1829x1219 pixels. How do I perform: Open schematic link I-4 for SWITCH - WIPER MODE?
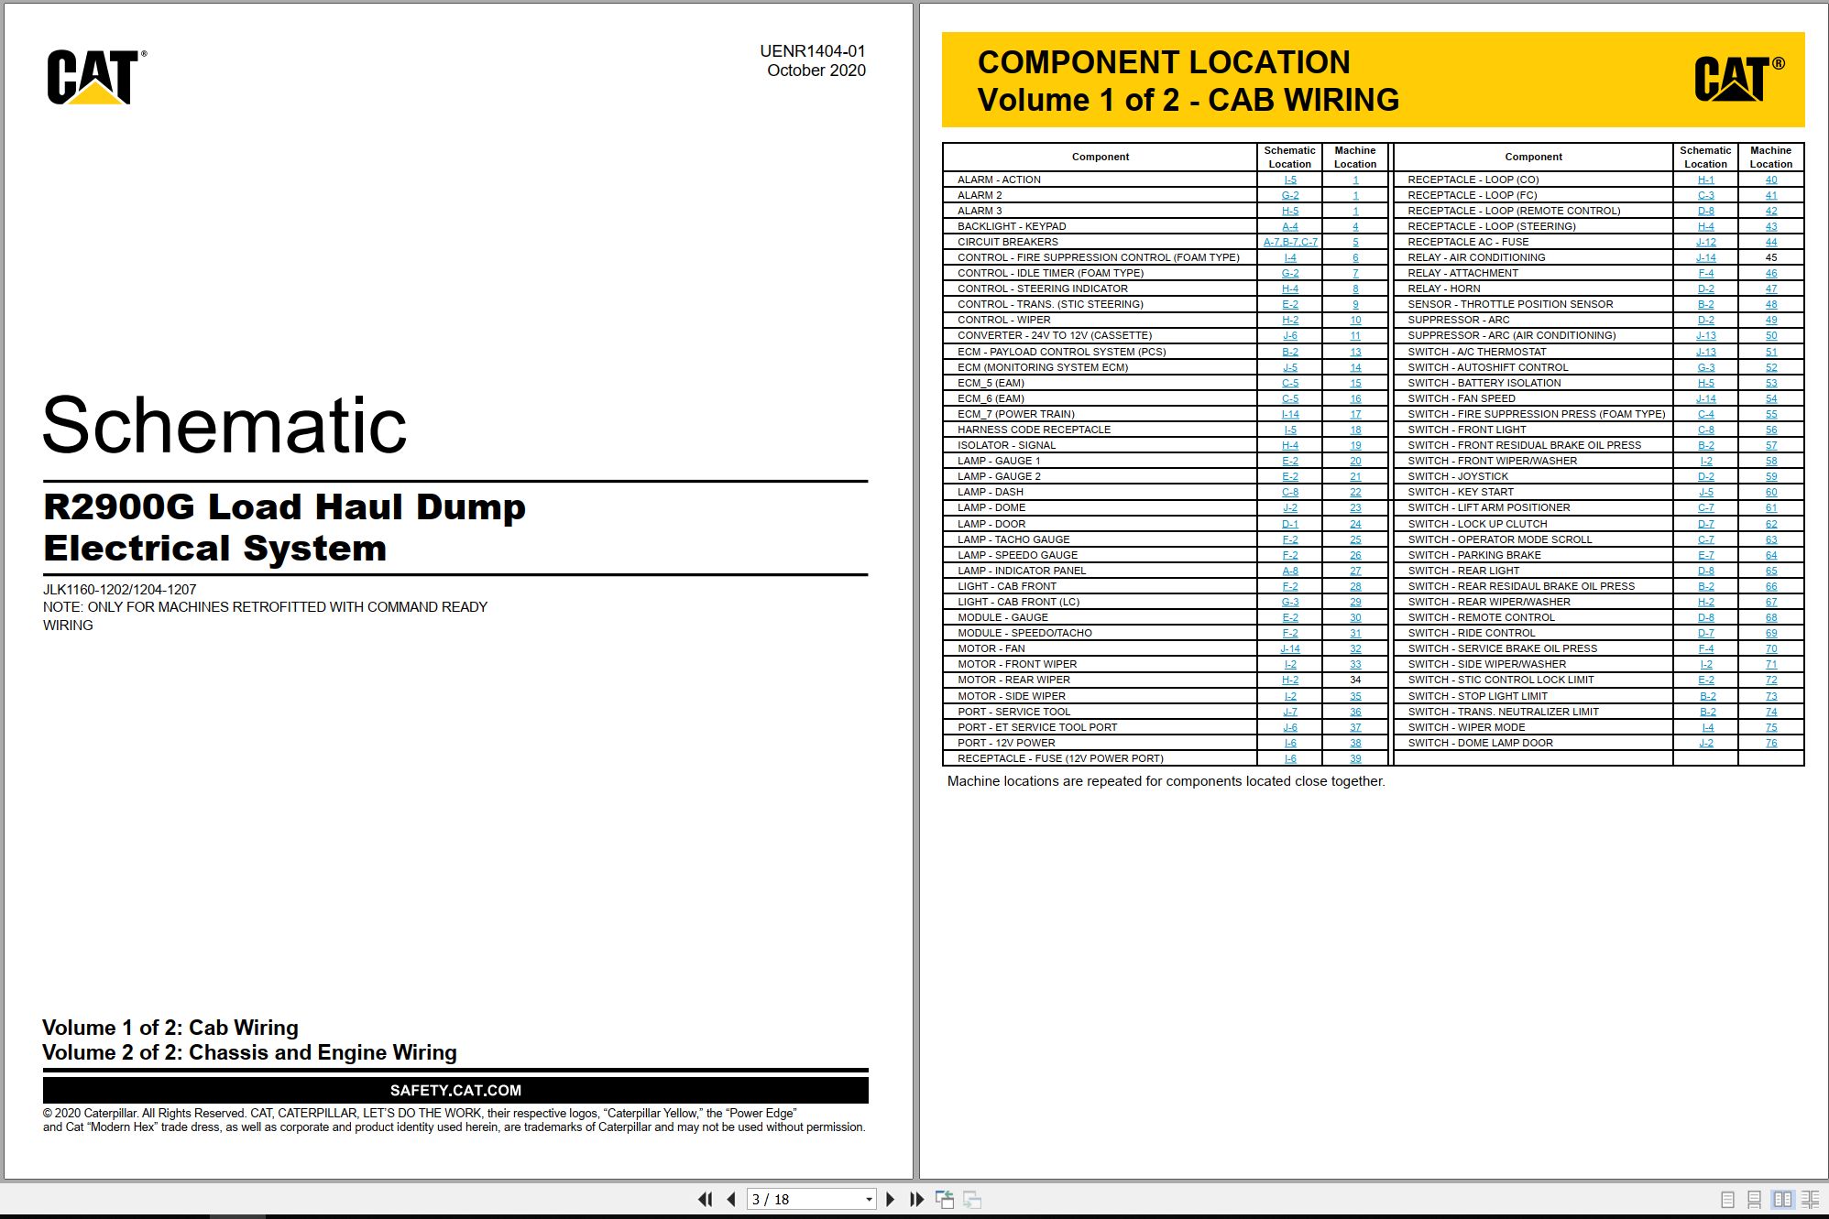[x=1707, y=727]
